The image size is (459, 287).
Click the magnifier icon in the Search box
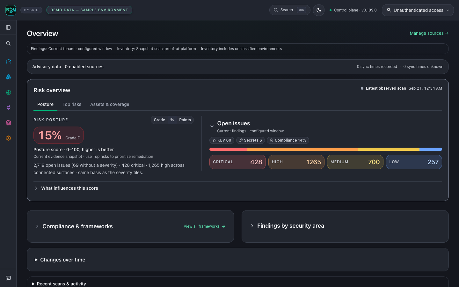coord(276,10)
